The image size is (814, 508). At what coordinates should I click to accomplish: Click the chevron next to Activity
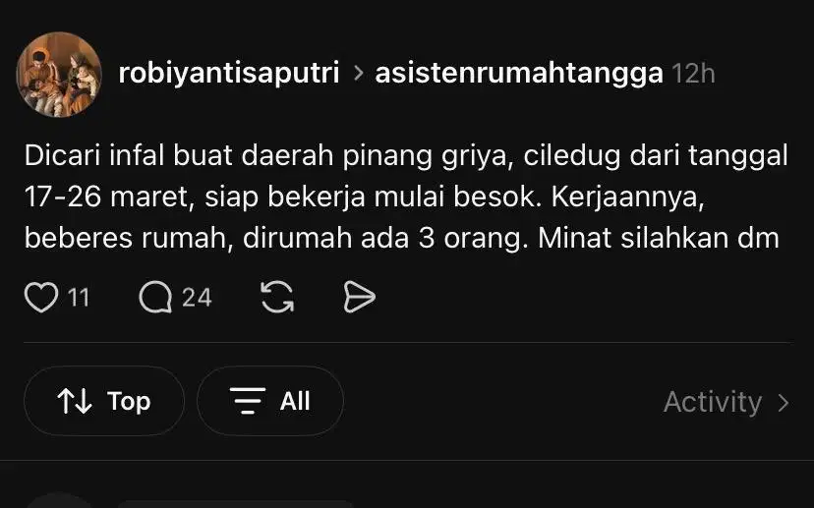[784, 402]
